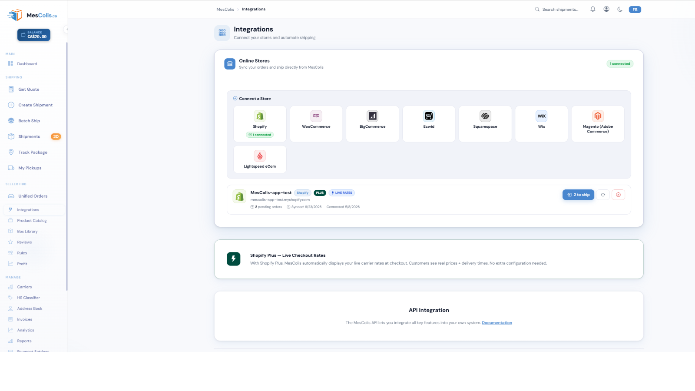Click the Search shipments field
The width and height of the screenshot is (695, 391).
tap(557, 10)
